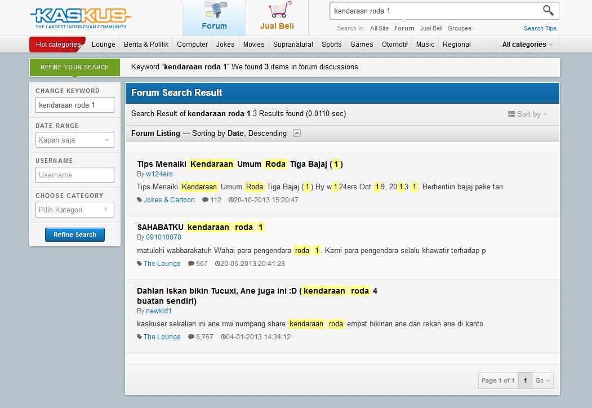Search in Groupee scope
Image resolution: width=592 pixels, height=408 pixels.
click(460, 28)
